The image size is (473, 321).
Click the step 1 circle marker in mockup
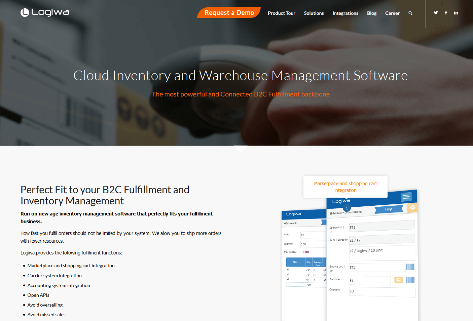(347, 208)
